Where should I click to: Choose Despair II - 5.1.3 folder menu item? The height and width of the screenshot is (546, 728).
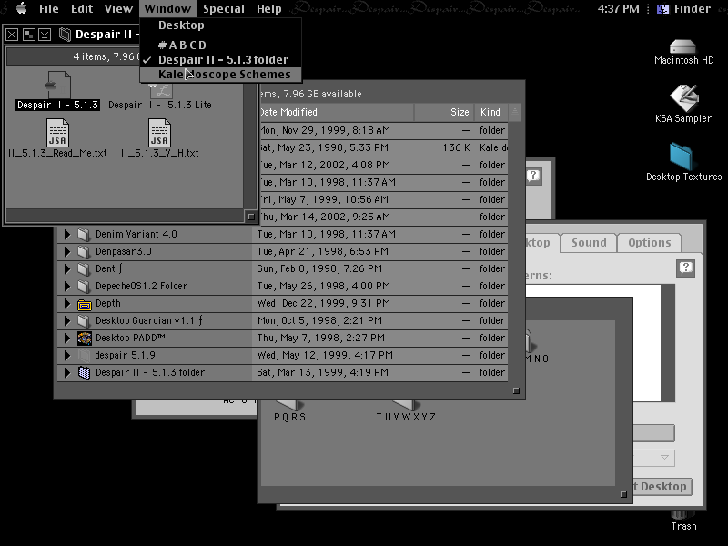click(221, 60)
